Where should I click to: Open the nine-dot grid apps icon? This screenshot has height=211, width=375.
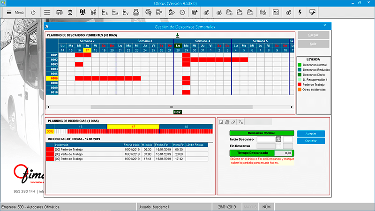click(x=47, y=12)
